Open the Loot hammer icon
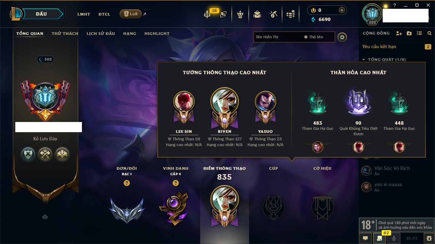Viewport: 435px width, 244px height. pyautogui.click(x=274, y=14)
